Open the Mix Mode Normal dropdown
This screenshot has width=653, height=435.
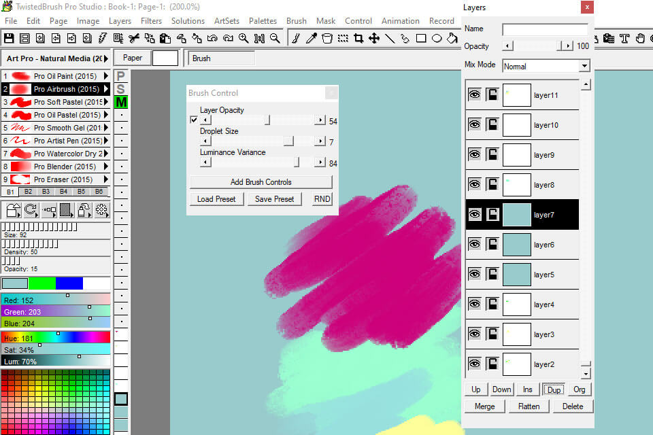(584, 66)
